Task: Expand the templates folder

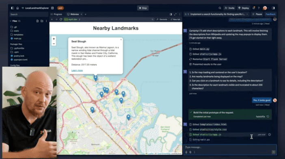Action: (x=17, y=35)
